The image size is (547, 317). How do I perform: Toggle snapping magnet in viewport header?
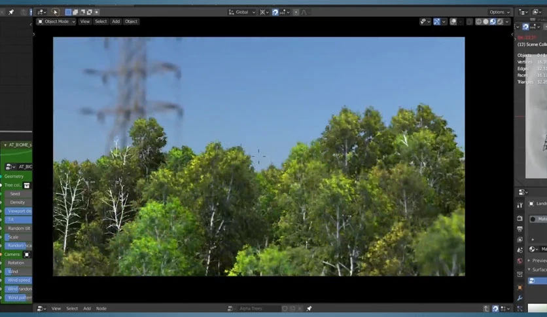pos(275,12)
